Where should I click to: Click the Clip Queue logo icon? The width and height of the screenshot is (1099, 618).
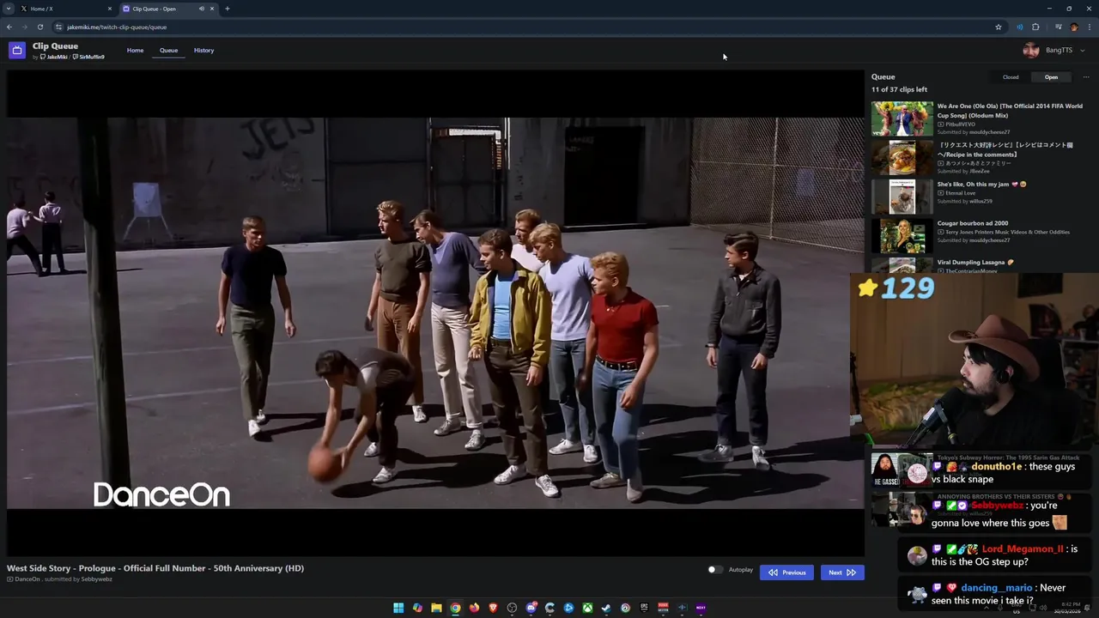[17, 51]
